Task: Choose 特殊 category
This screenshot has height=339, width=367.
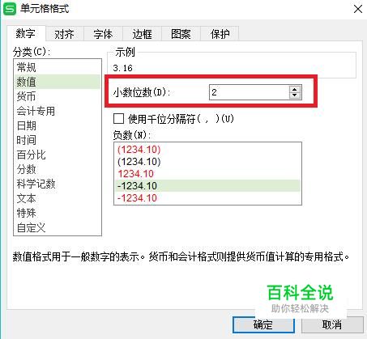Action: (x=58, y=213)
